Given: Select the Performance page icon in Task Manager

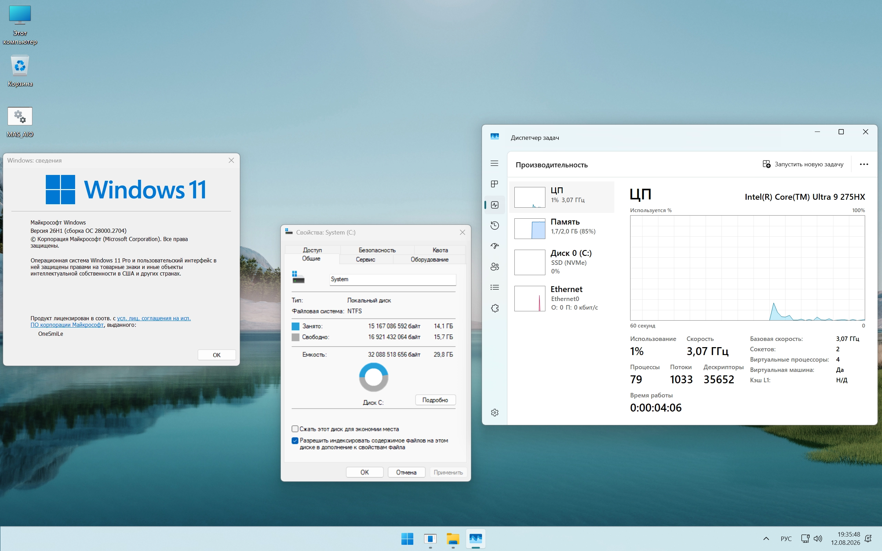Looking at the screenshot, I should point(495,205).
